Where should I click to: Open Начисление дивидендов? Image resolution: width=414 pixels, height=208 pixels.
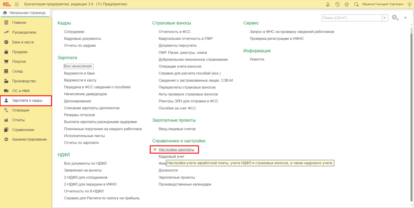85,94
